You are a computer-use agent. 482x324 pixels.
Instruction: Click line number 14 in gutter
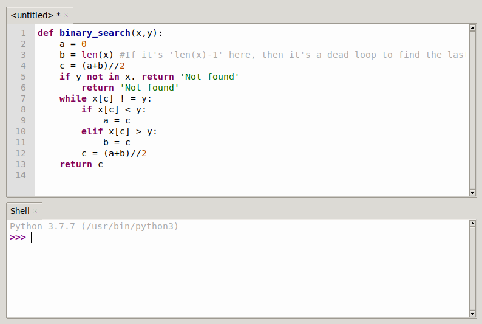pyautogui.click(x=21, y=176)
